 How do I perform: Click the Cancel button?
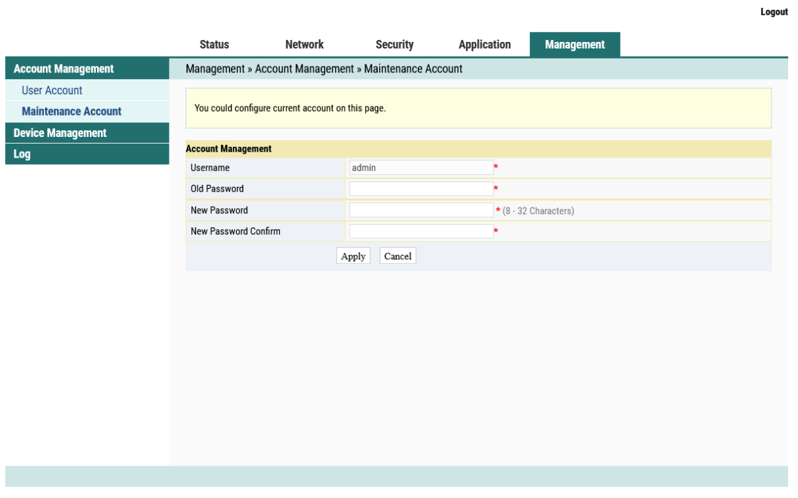coord(398,256)
